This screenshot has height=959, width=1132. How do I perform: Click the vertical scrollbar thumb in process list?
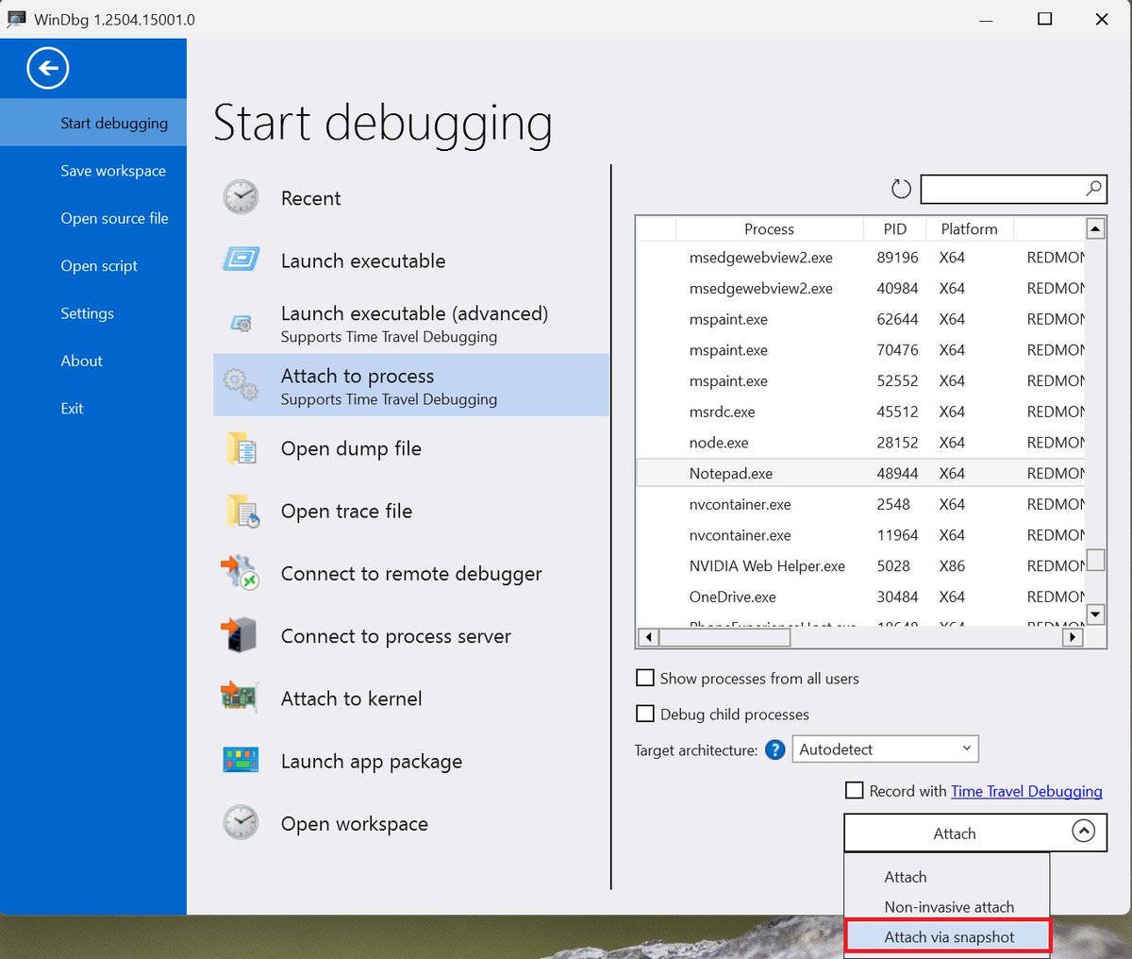(1095, 560)
